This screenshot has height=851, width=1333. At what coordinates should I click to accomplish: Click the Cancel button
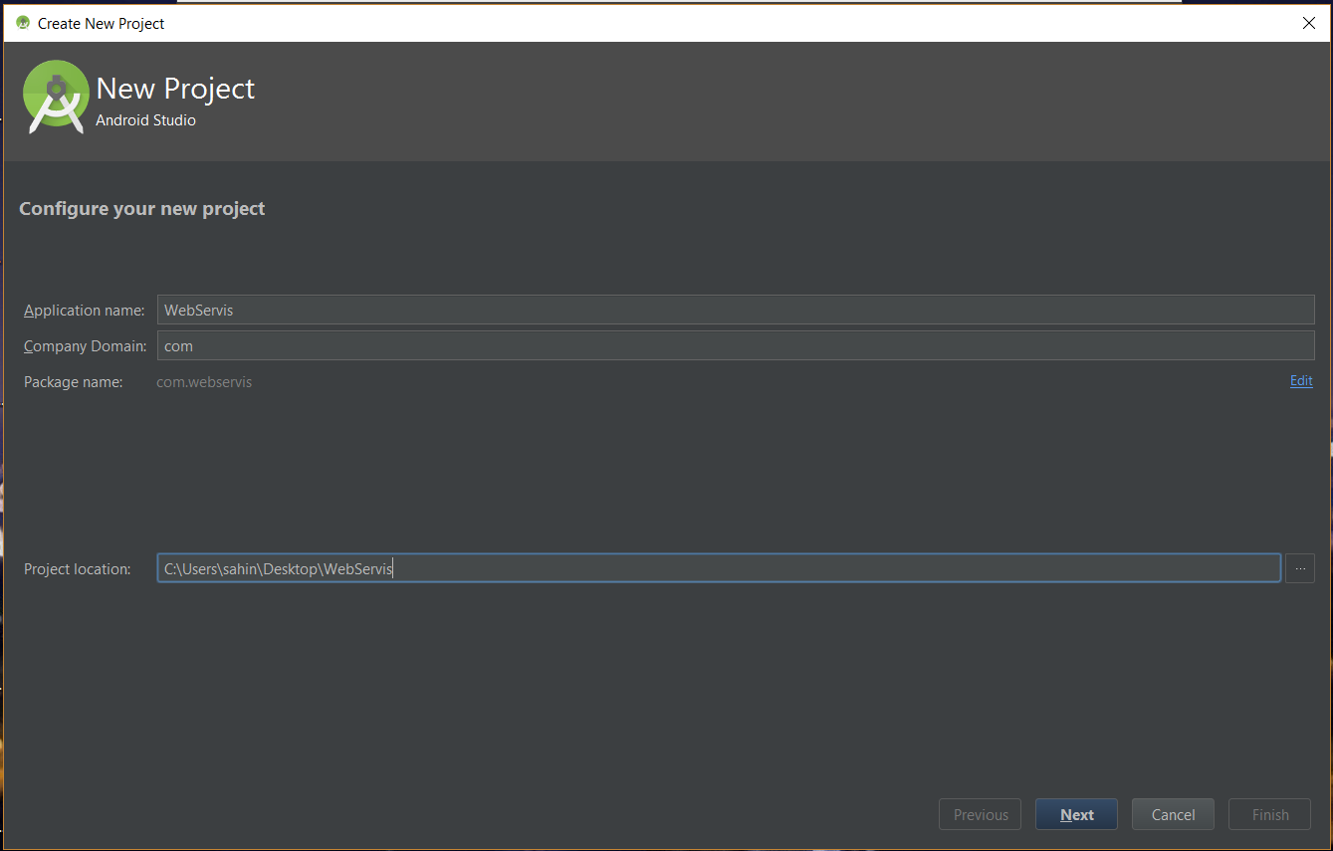1173,814
